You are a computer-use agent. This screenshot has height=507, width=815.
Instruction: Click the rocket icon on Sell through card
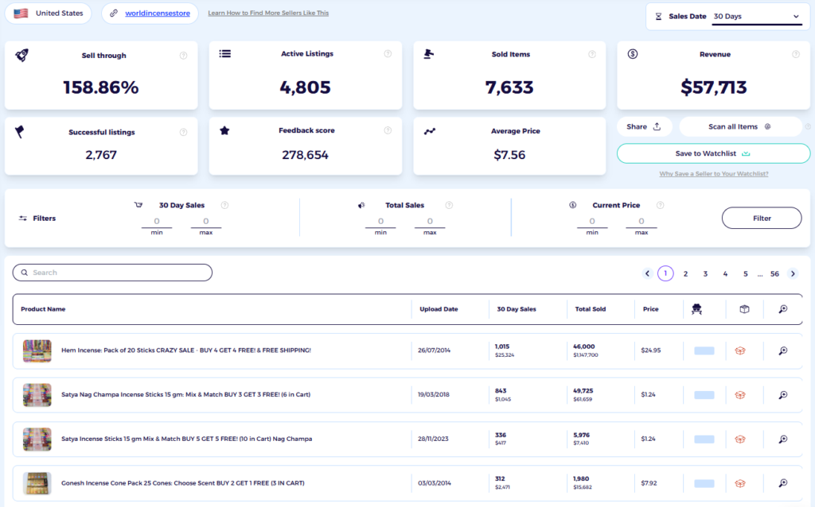coord(21,55)
